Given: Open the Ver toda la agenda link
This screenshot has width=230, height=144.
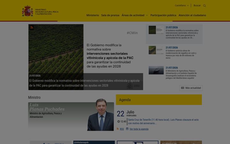Looking at the screenshot, I should click(x=139, y=129).
